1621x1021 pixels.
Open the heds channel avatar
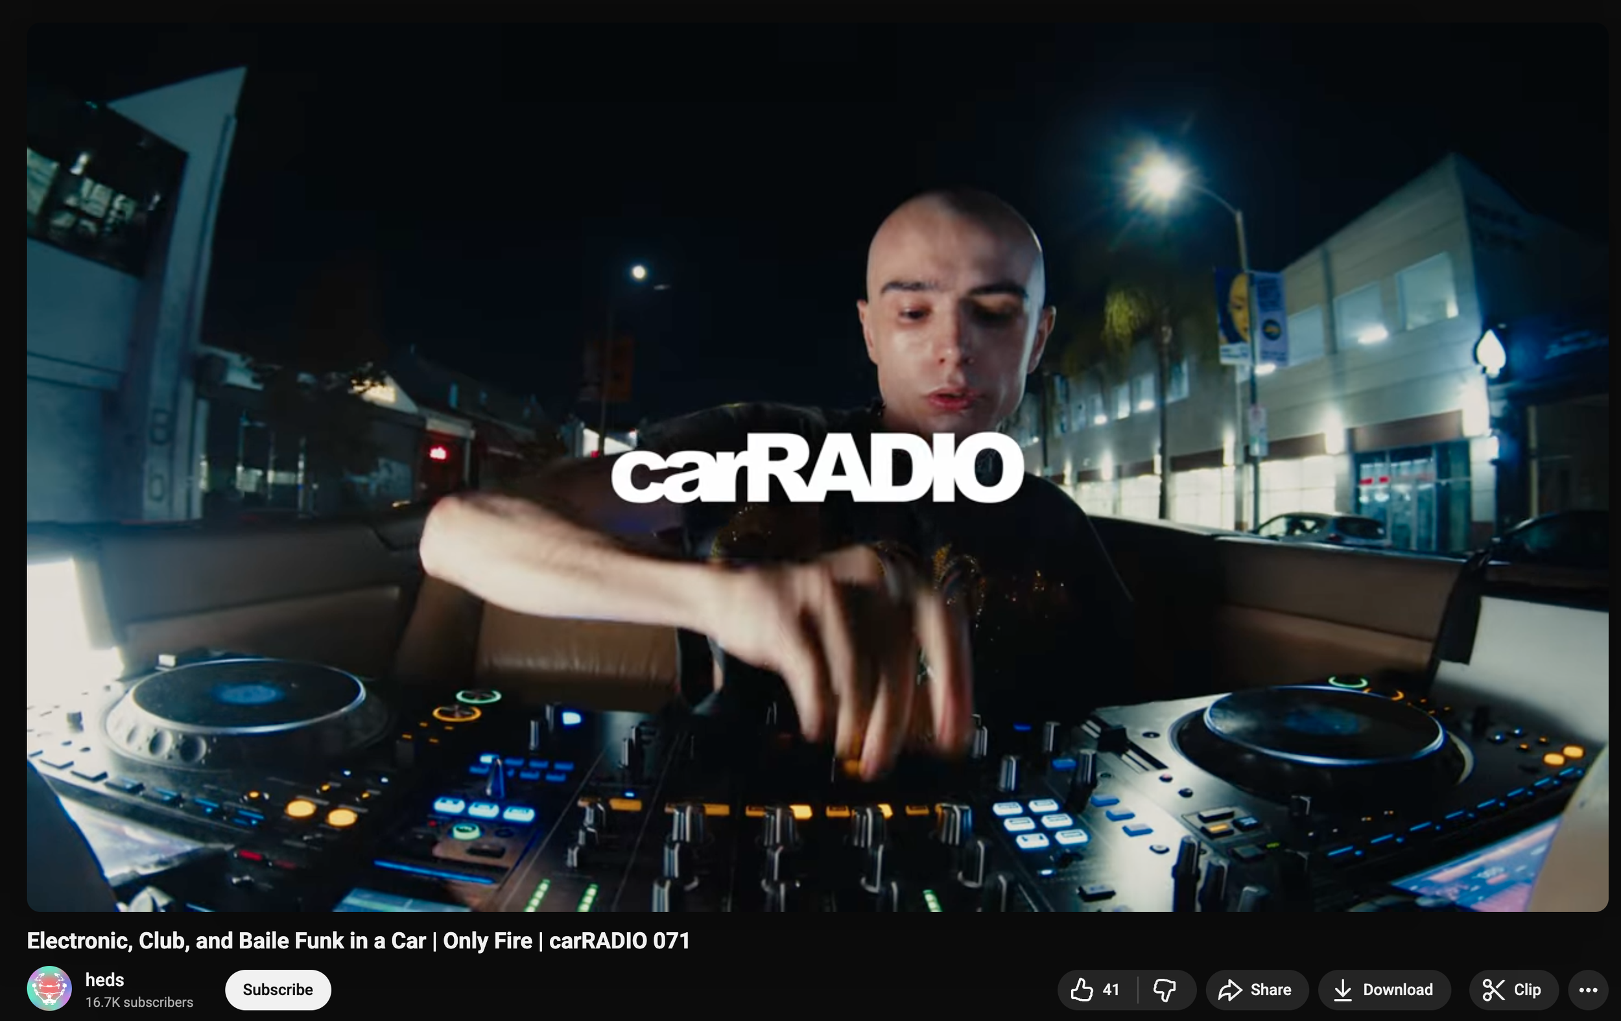(x=49, y=988)
